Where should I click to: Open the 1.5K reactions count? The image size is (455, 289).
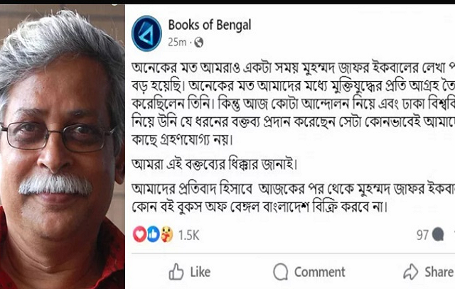(x=188, y=235)
